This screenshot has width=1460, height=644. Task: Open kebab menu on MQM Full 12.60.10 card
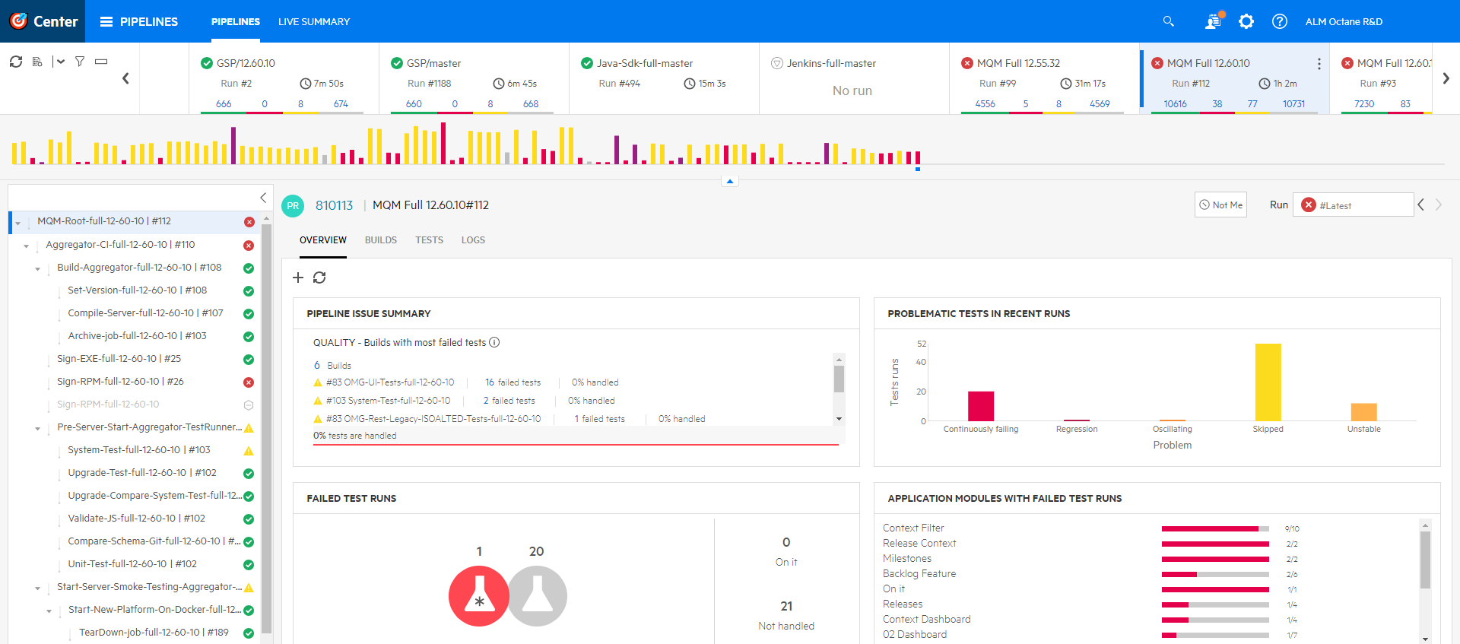click(x=1319, y=64)
